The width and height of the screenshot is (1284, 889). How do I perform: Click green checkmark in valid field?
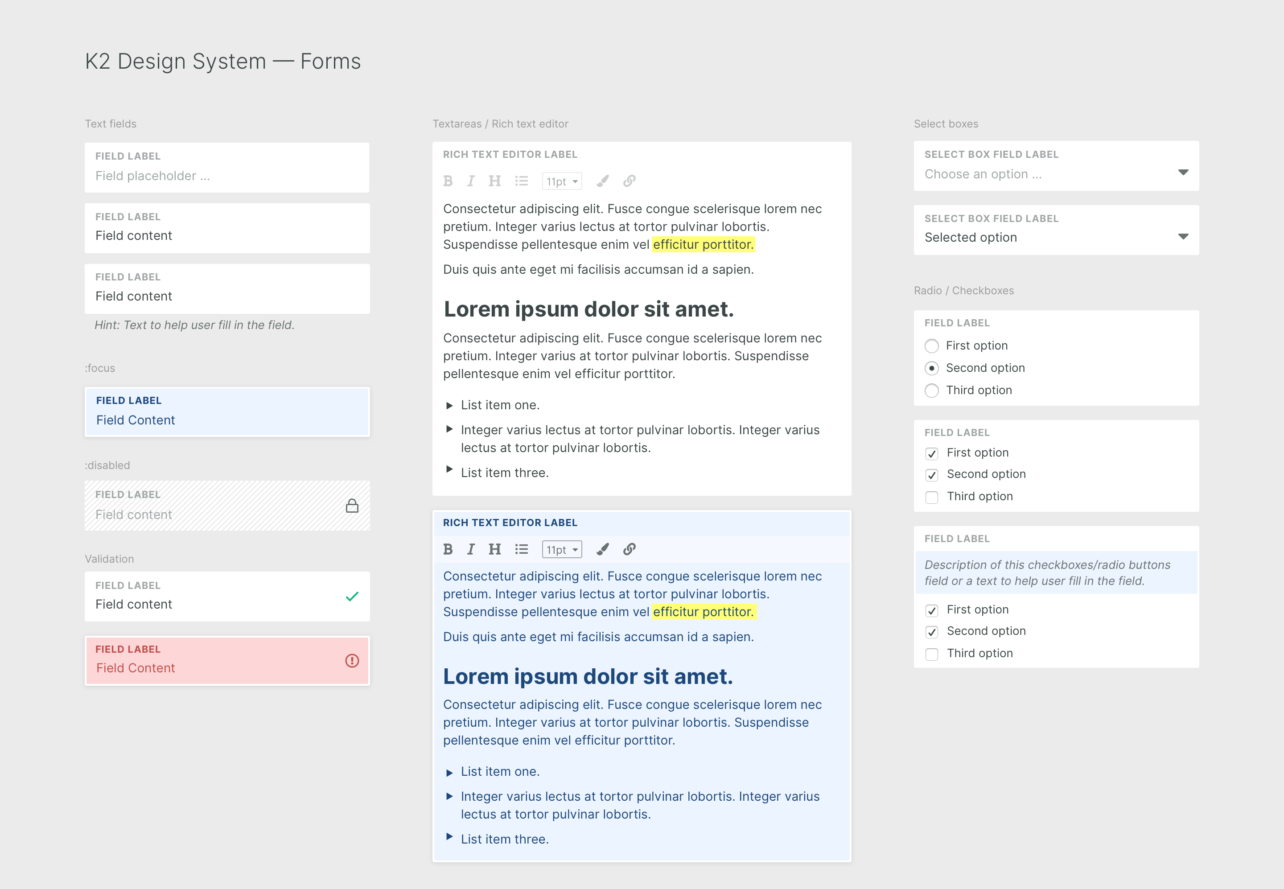click(x=352, y=597)
